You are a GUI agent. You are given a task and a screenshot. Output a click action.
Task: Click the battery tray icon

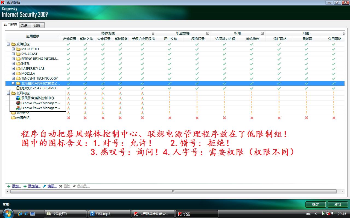click(323, 213)
